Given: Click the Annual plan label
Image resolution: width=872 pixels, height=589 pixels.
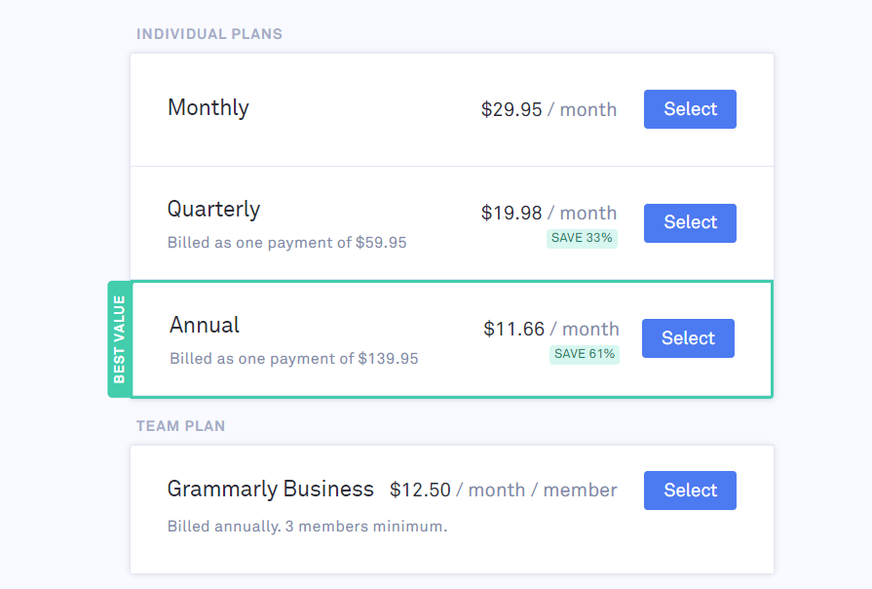Looking at the screenshot, I should tap(205, 325).
